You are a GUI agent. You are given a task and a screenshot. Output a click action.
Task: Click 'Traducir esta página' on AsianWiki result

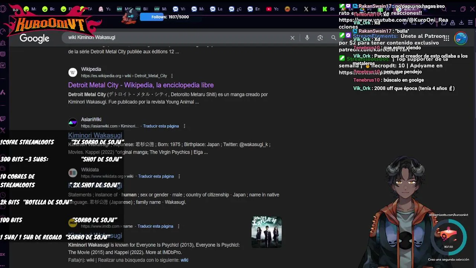(x=161, y=126)
